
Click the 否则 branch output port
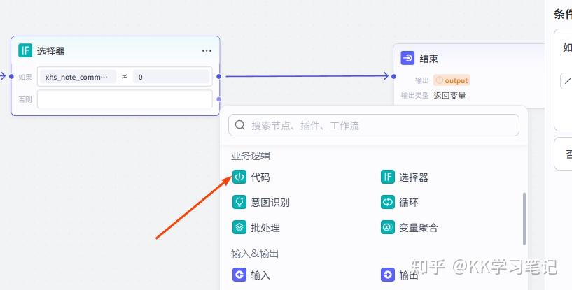point(218,99)
